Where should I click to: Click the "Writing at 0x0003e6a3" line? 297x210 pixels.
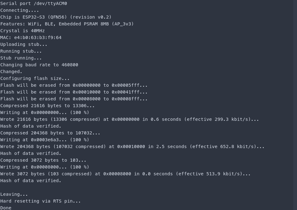(x=45, y=140)
